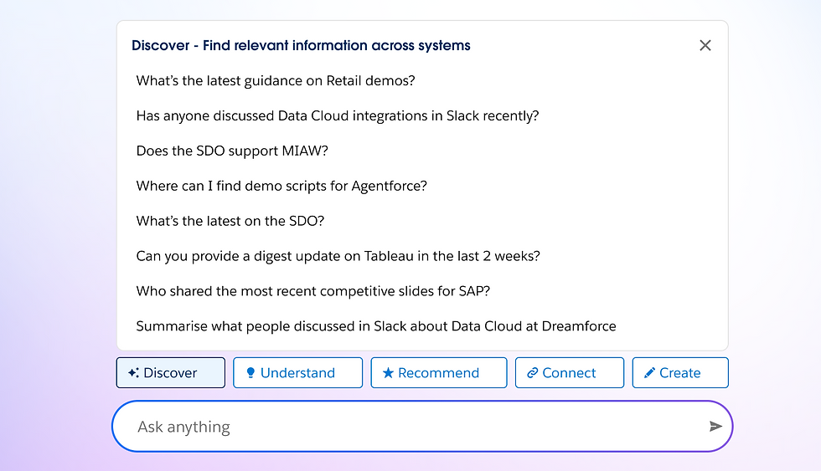Choose 'What's the latest on the SDO?'
This screenshot has height=471, width=821.
point(230,221)
